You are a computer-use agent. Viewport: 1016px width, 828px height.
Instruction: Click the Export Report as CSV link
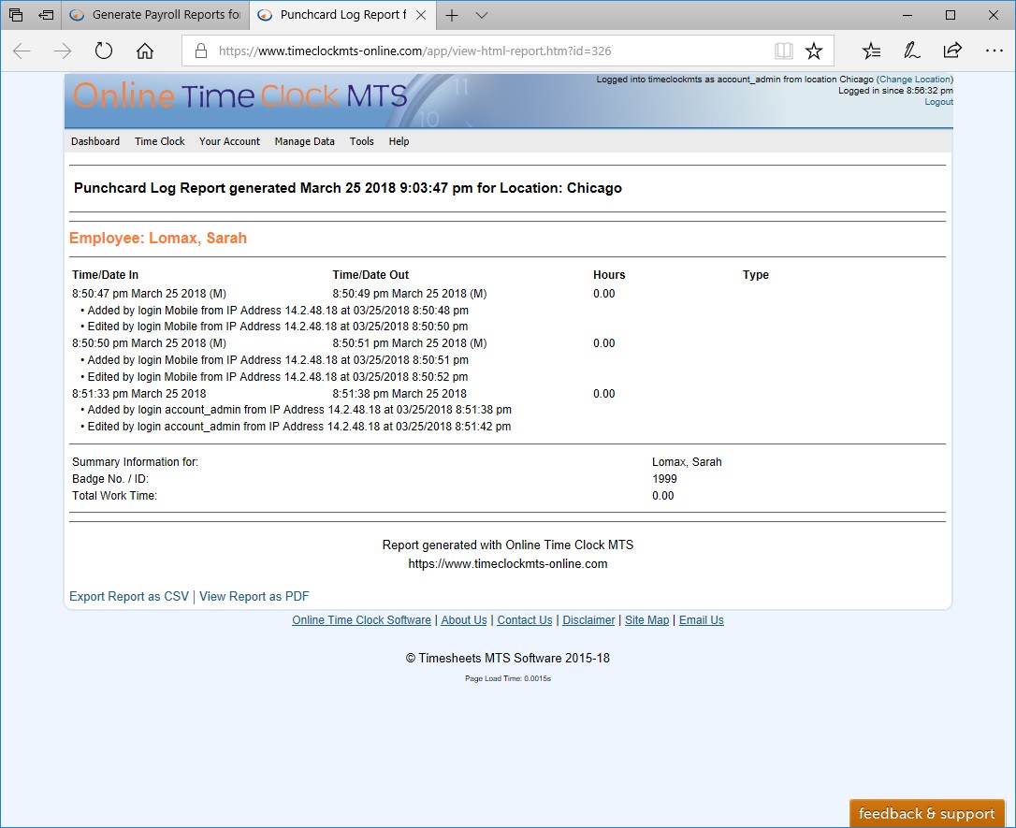[x=129, y=596]
